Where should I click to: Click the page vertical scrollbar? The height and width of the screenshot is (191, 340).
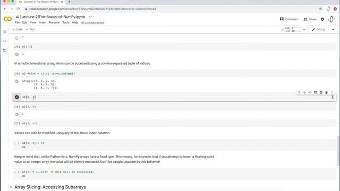pyautogui.click(x=338, y=151)
